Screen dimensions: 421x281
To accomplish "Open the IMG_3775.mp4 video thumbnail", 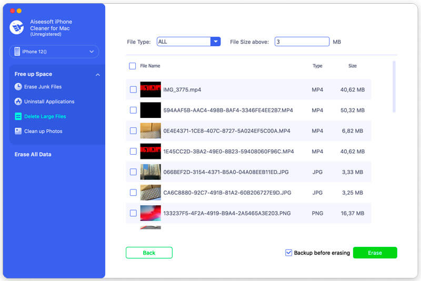I will coord(151,89).
